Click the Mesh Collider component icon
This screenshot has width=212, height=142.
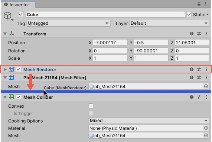pos(12,97)
